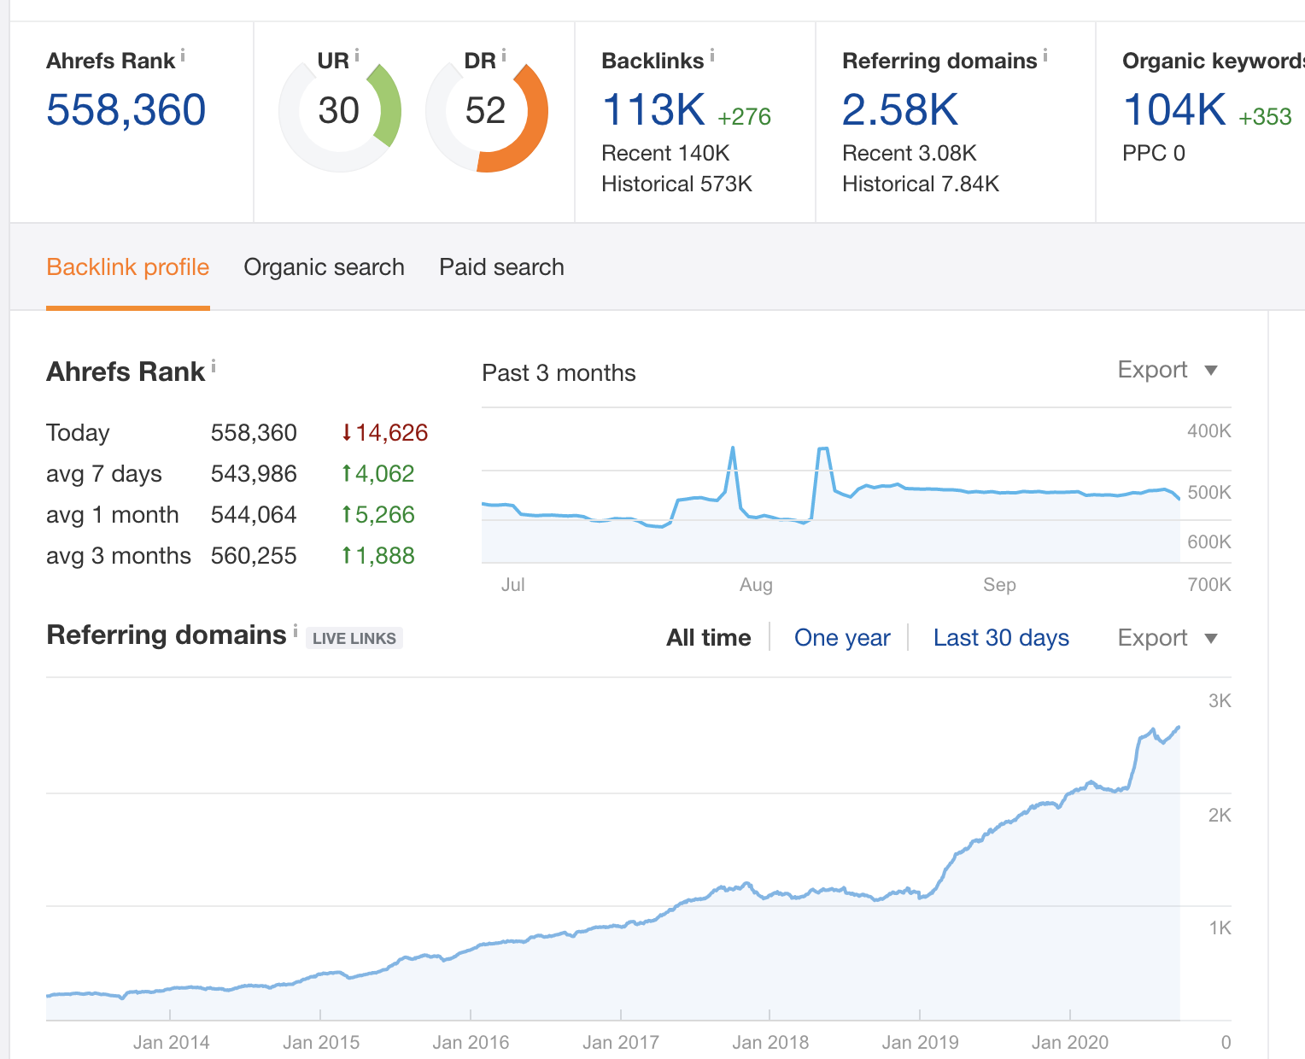Click the 3K referring domains axis label

1220,701
